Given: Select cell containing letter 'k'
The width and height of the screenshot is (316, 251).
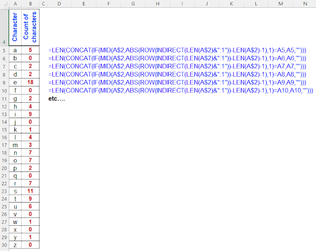Looking at the screenshot, I should pyautogui.click(x=15, y=129).
